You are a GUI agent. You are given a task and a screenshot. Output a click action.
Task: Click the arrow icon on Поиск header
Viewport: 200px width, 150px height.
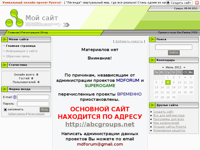[x=152, y=39]
